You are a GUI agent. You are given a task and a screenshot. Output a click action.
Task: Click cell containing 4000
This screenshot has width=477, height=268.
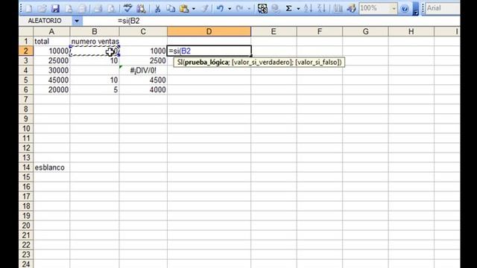coord(143,89)
